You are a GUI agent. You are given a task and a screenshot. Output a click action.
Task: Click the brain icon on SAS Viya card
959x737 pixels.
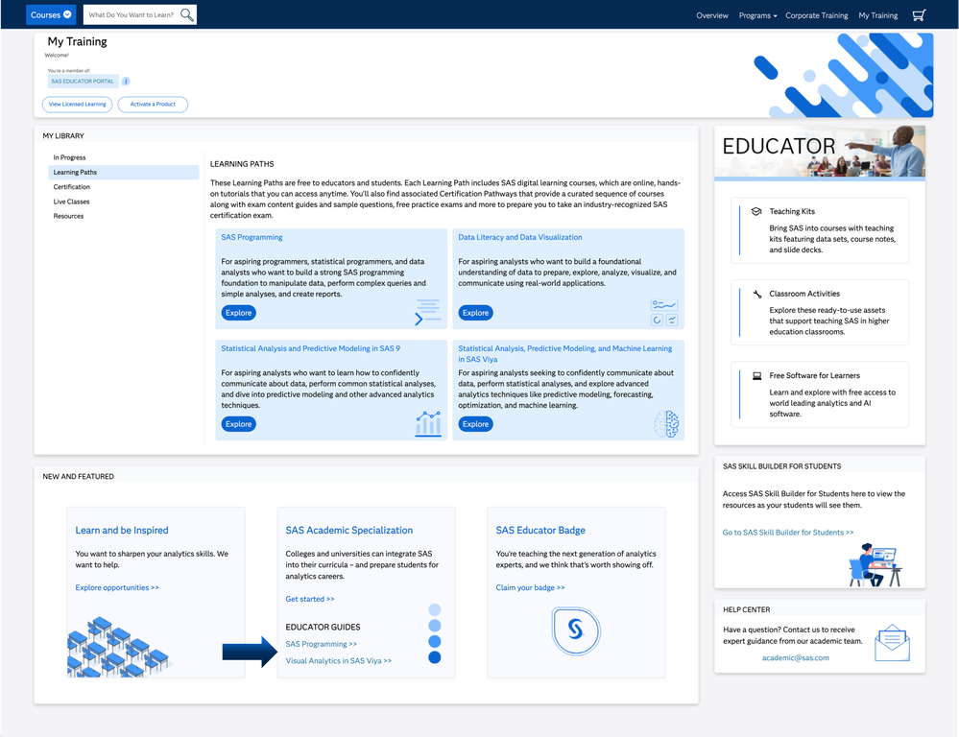tap(666, 424)
